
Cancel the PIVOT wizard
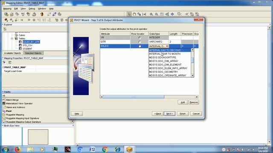pyautogui.click(x=196, y=113)
